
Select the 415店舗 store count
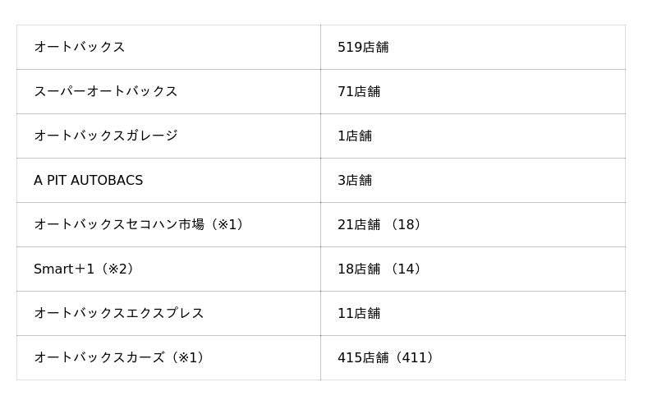[363, 357]
